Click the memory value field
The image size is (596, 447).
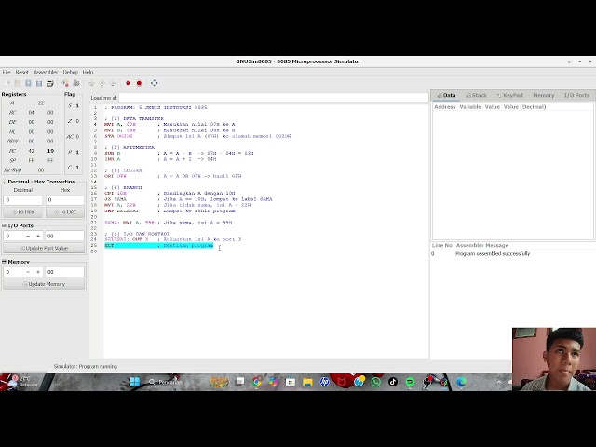click(64, 272)
